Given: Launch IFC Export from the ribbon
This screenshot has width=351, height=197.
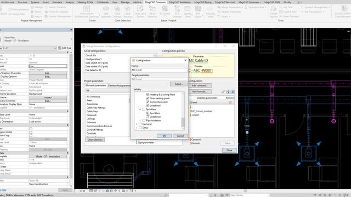Looking at the screenshot, I should (165, 11).
